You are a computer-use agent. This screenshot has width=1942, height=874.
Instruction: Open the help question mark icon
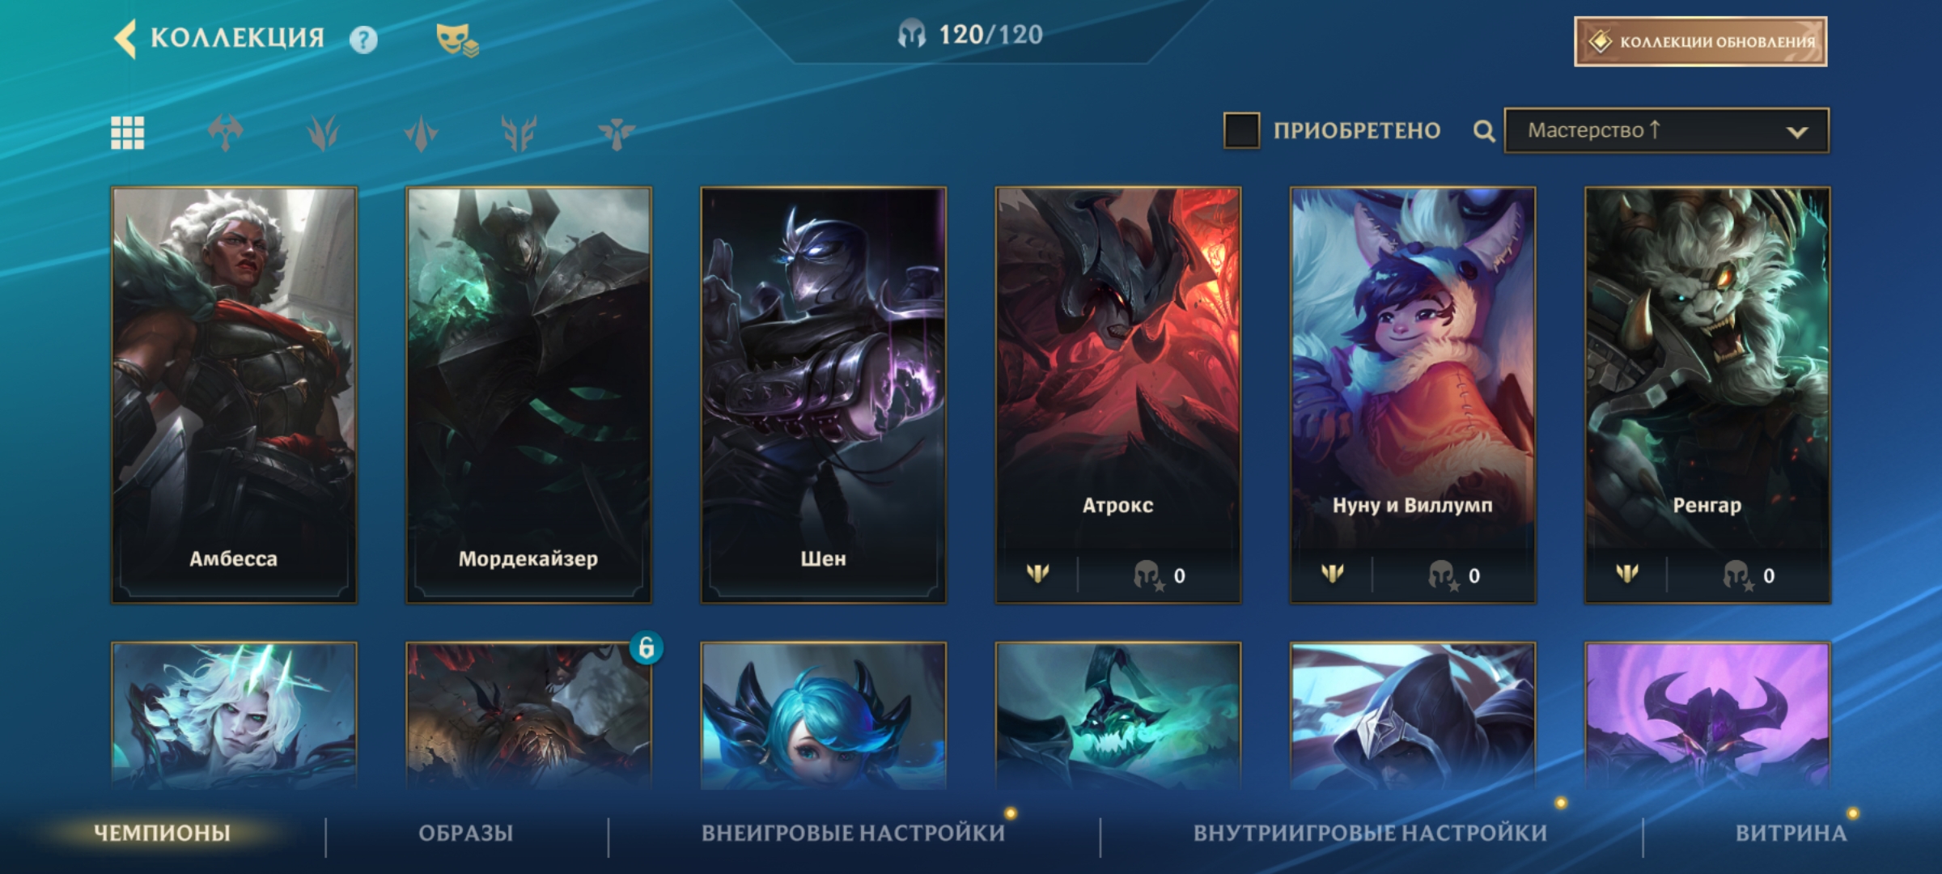(363, 40)
